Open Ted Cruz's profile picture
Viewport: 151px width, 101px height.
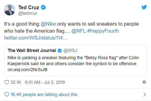[9, 10]
